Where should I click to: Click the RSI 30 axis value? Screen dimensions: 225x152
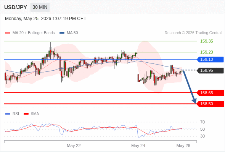(202, 136)
